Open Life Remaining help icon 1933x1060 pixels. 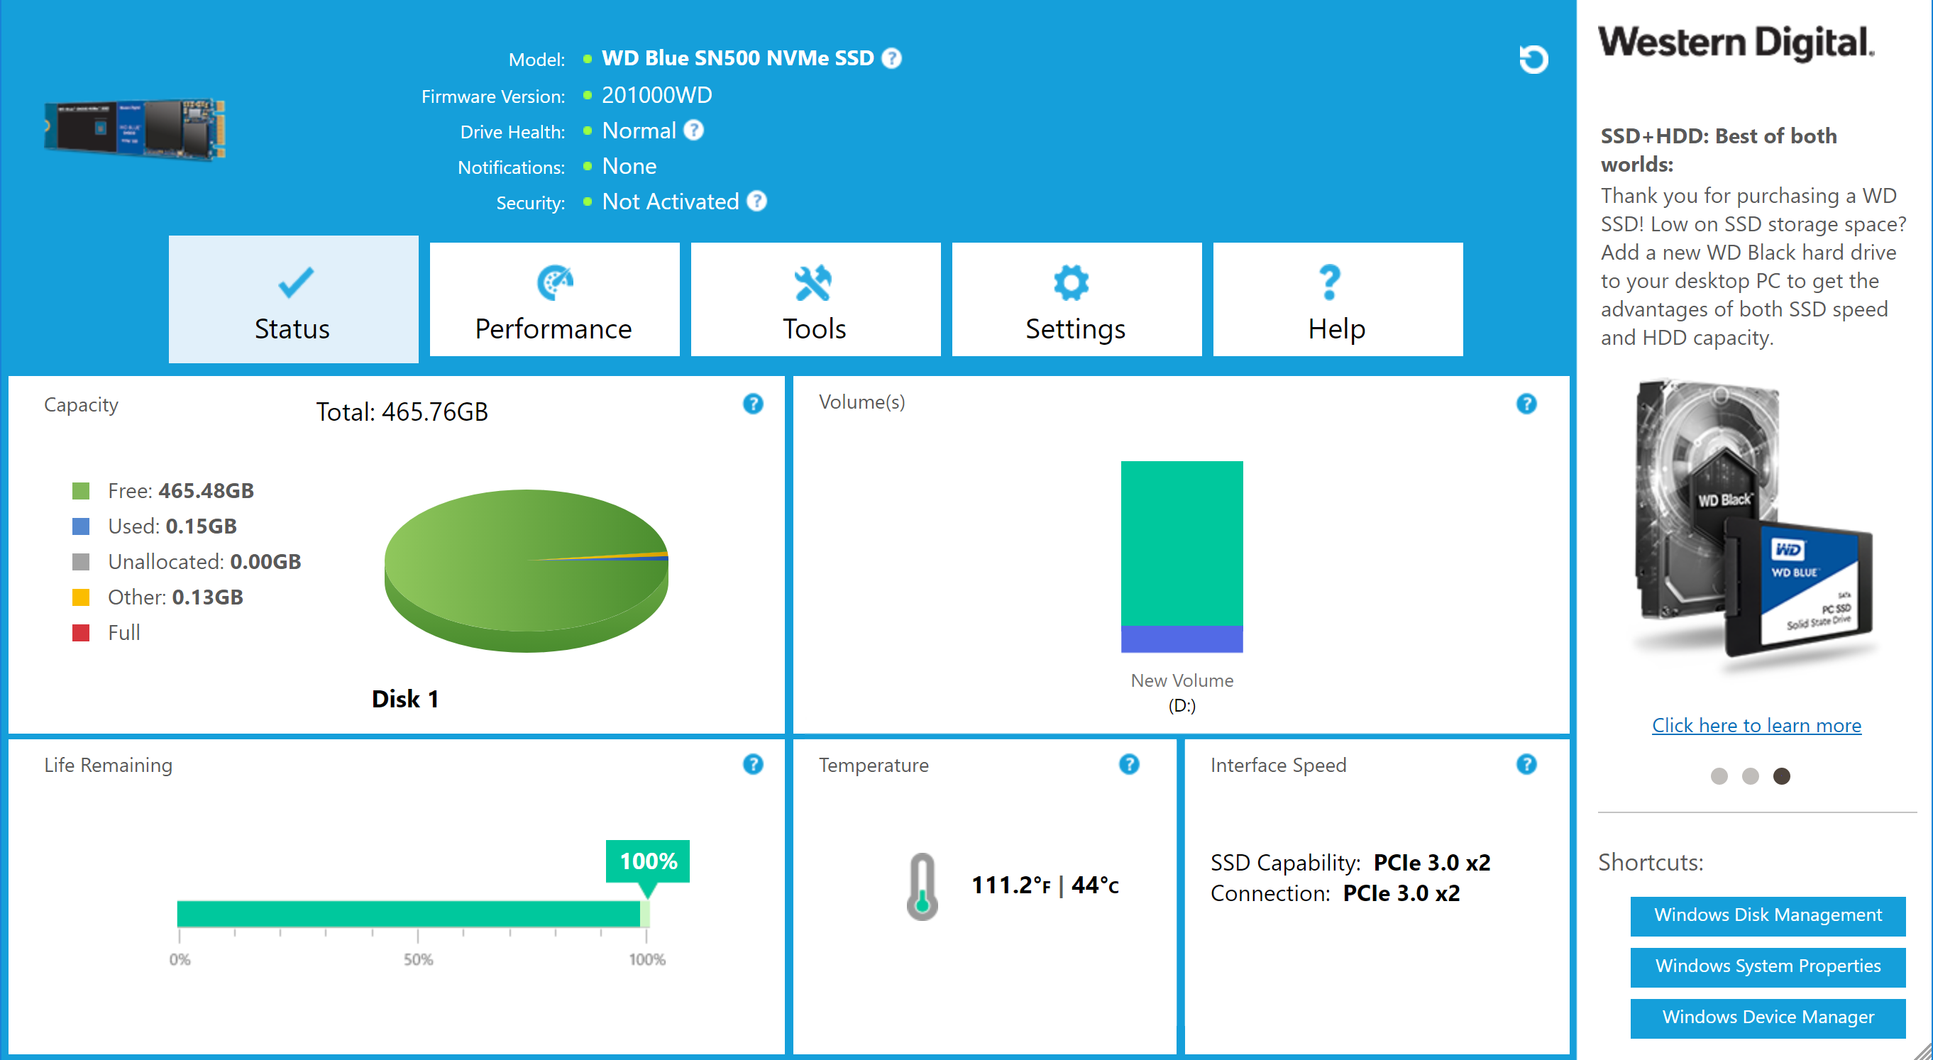pos(753,763)
